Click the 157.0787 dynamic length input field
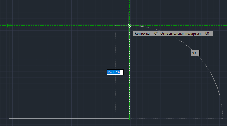227x126 pixels. pyautogui.click(x=115, y=72)
